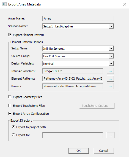Click the Export Directory group label
Screen dimensions: 129x157
[21, 120]
